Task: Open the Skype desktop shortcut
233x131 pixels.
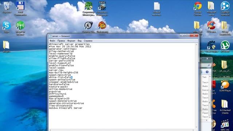Action: point(7,27)
